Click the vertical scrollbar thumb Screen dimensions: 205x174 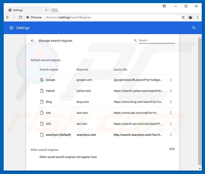point(200,101)
